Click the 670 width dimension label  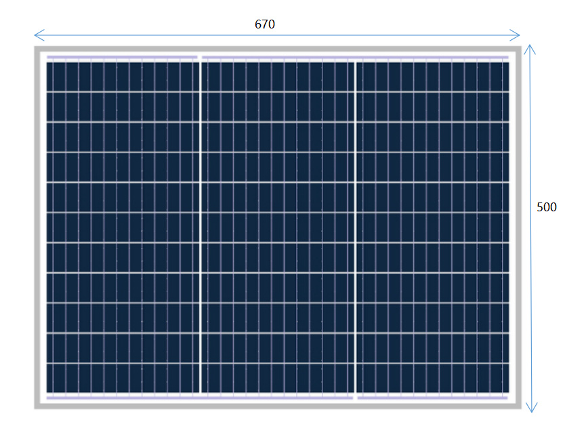pos(264,24)
